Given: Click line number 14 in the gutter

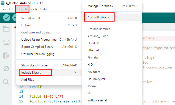Looking at the screenshot, I should tap(21, 97).
